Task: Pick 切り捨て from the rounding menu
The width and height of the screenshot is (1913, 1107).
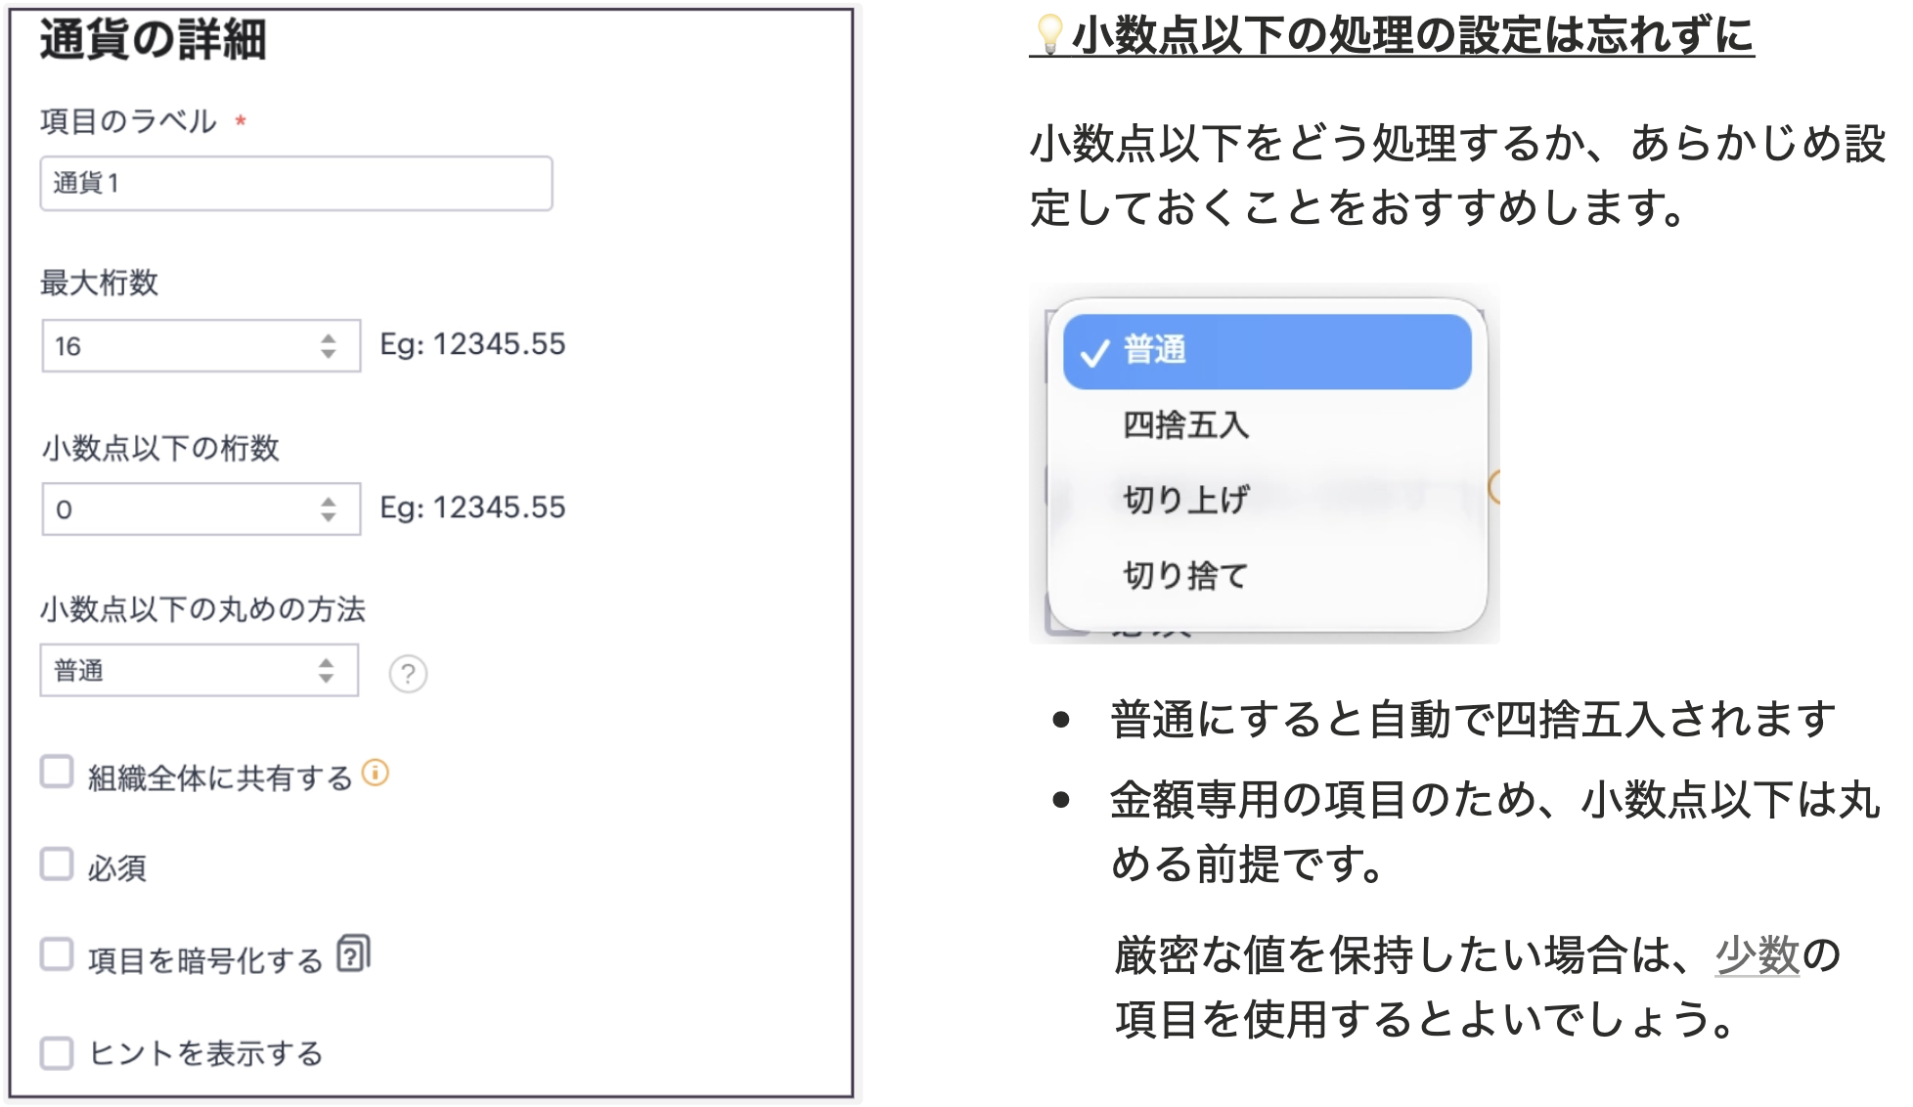Action: point(1185,575)
